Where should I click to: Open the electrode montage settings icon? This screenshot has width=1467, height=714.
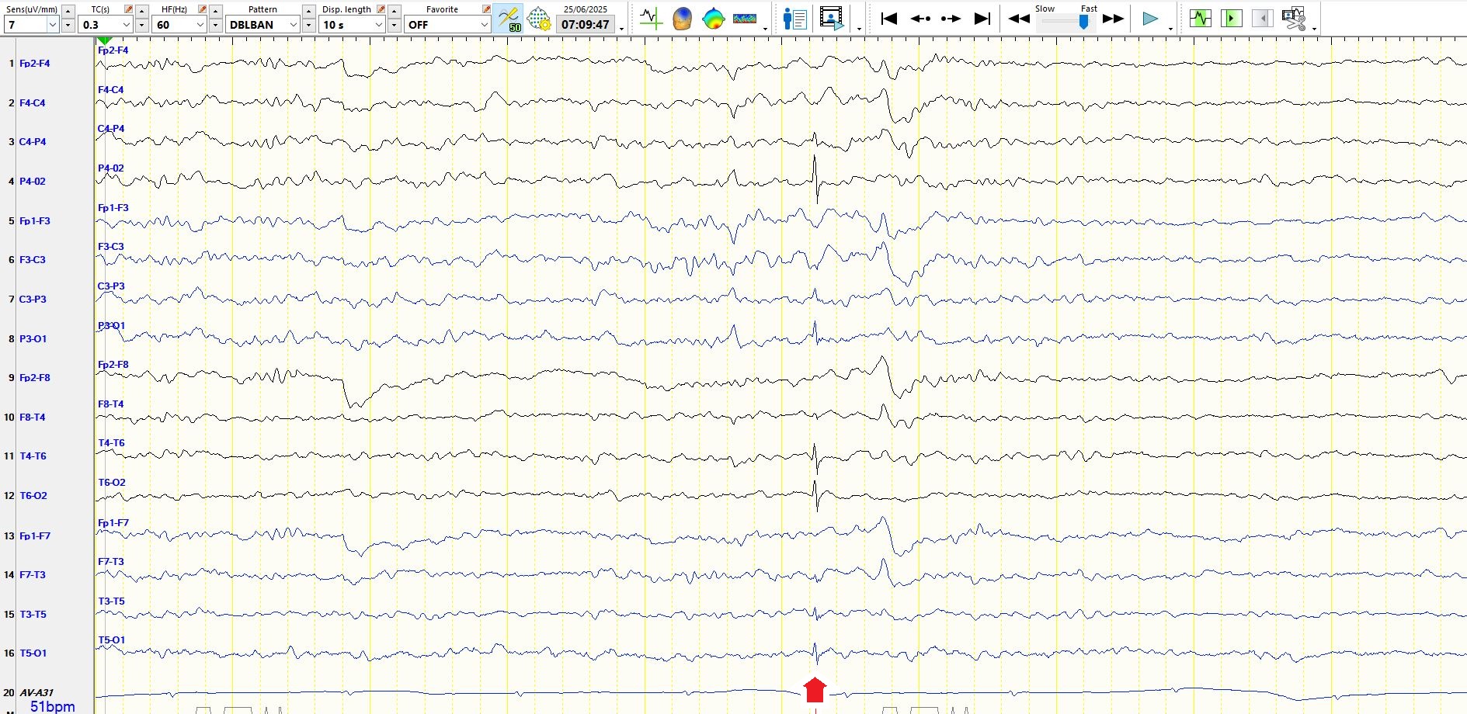coord(539,18)
